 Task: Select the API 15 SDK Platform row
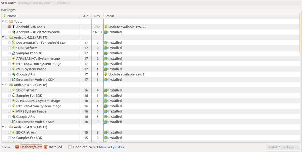point(151,132)
